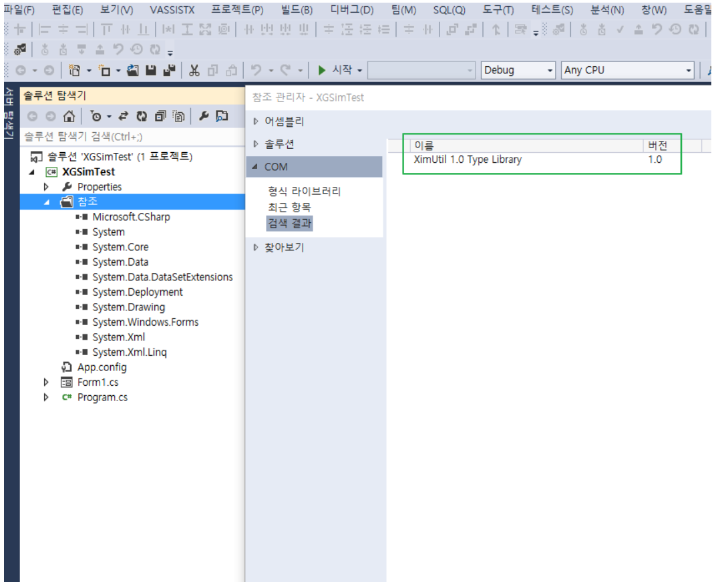Click the Collapse All icon in Solution Explorer
Screen dimensions: 714x584
point(160,115)
